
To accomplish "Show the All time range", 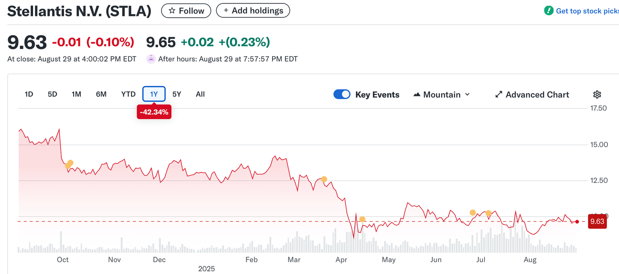I will (x=200, y=94).
